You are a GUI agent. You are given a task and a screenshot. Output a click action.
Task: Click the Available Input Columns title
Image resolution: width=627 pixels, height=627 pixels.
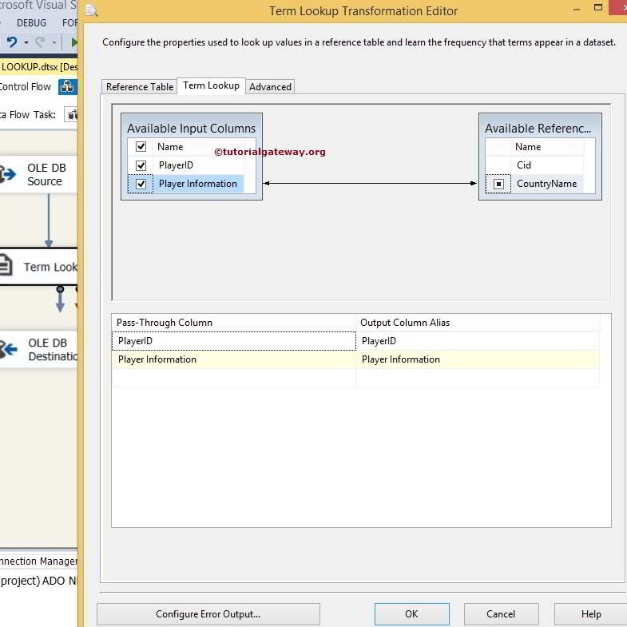tap(191, 129)
